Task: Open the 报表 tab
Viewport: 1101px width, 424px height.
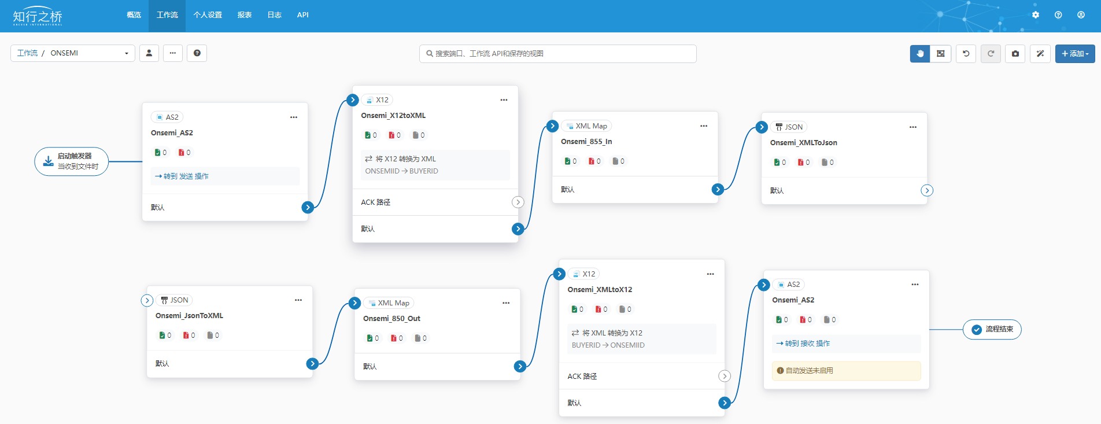Action: tap(245, 15)
